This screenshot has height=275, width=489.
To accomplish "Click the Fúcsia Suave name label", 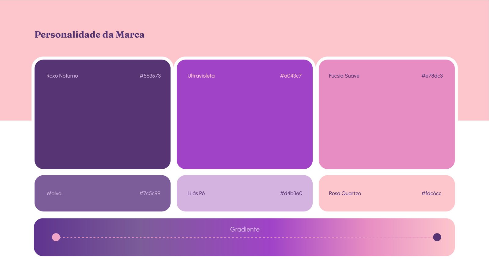I will pyautogui.click(x=344, y=76).
